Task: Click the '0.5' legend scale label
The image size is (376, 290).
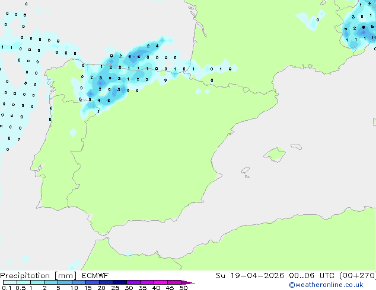Action: tap(21, 288)
